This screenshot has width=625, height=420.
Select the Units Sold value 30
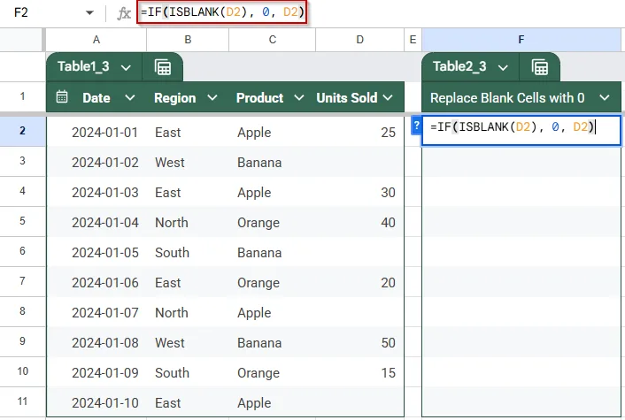(x=360, y=192)
